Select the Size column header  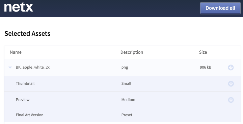pos(203,52)
